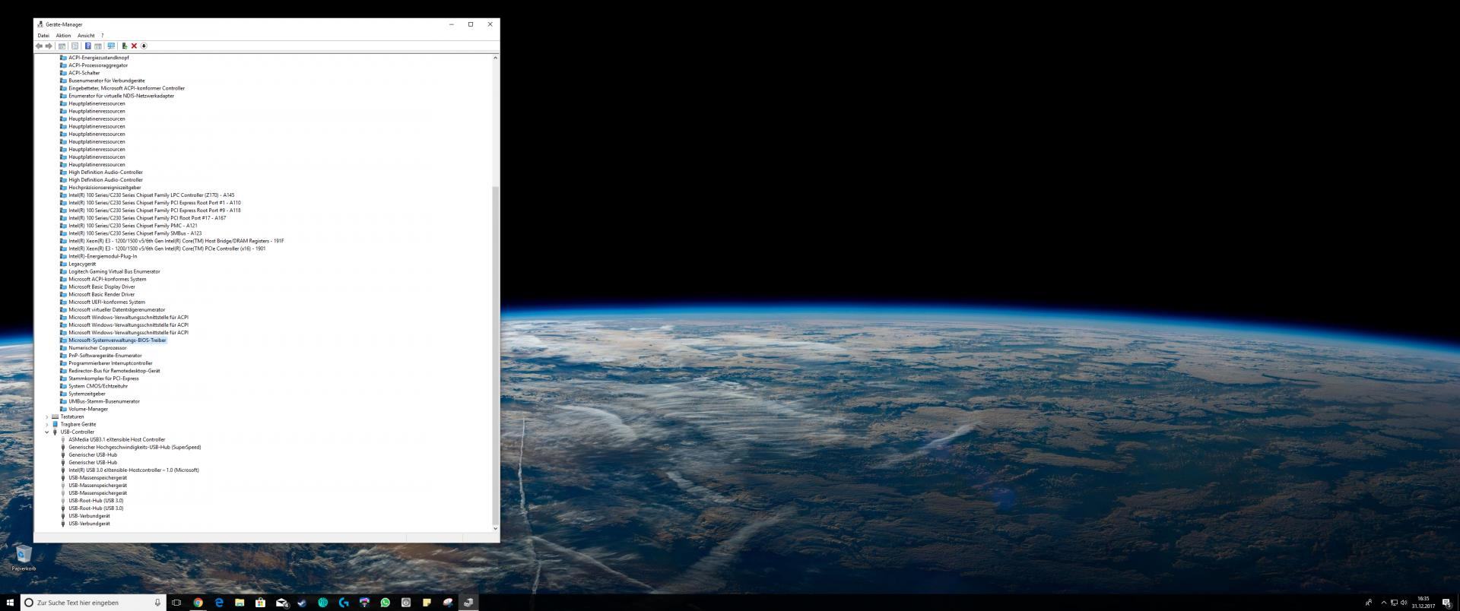Open File Explorer from the taskbar

240,602
